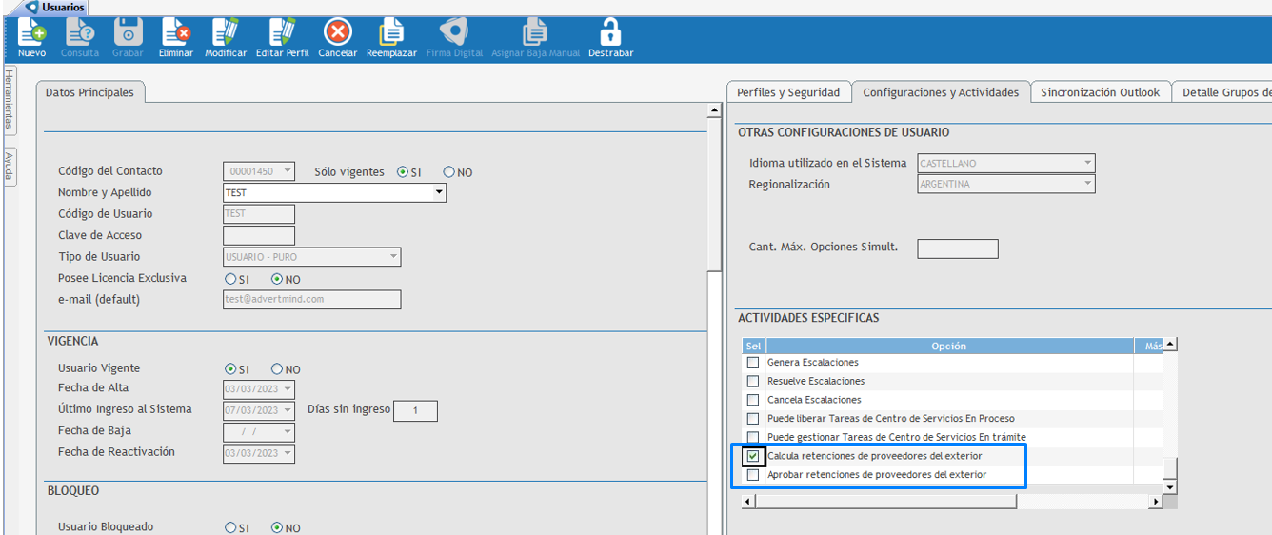Viewport: 1272px width, 535px height.
Task: Click the Destrabar padlock icon
Action: [610, 33]
